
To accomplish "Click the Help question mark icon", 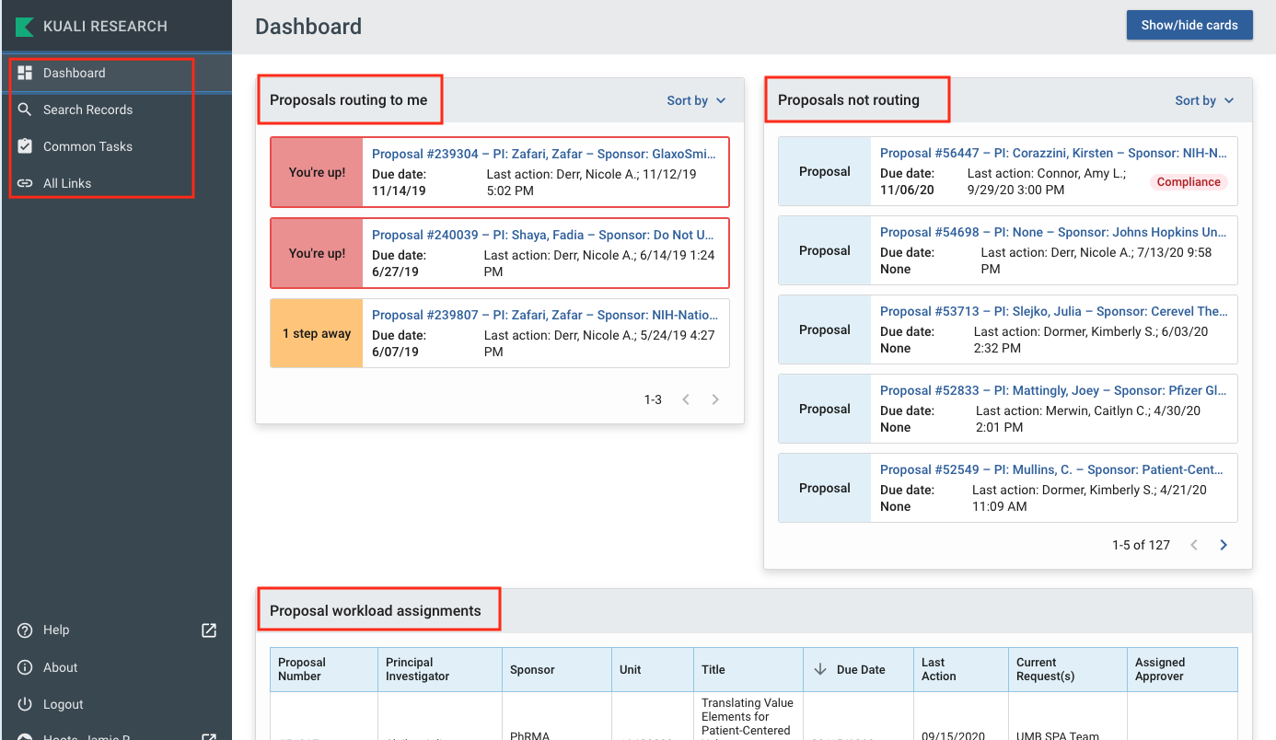I will click(x=26, y=630).
